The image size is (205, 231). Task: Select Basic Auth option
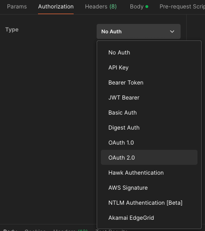pyautogui.click(x=149, y=113)
